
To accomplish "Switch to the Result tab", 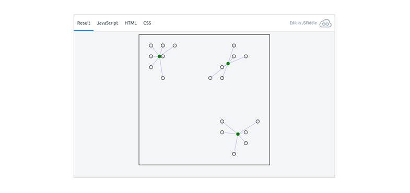I will [84, 23].
